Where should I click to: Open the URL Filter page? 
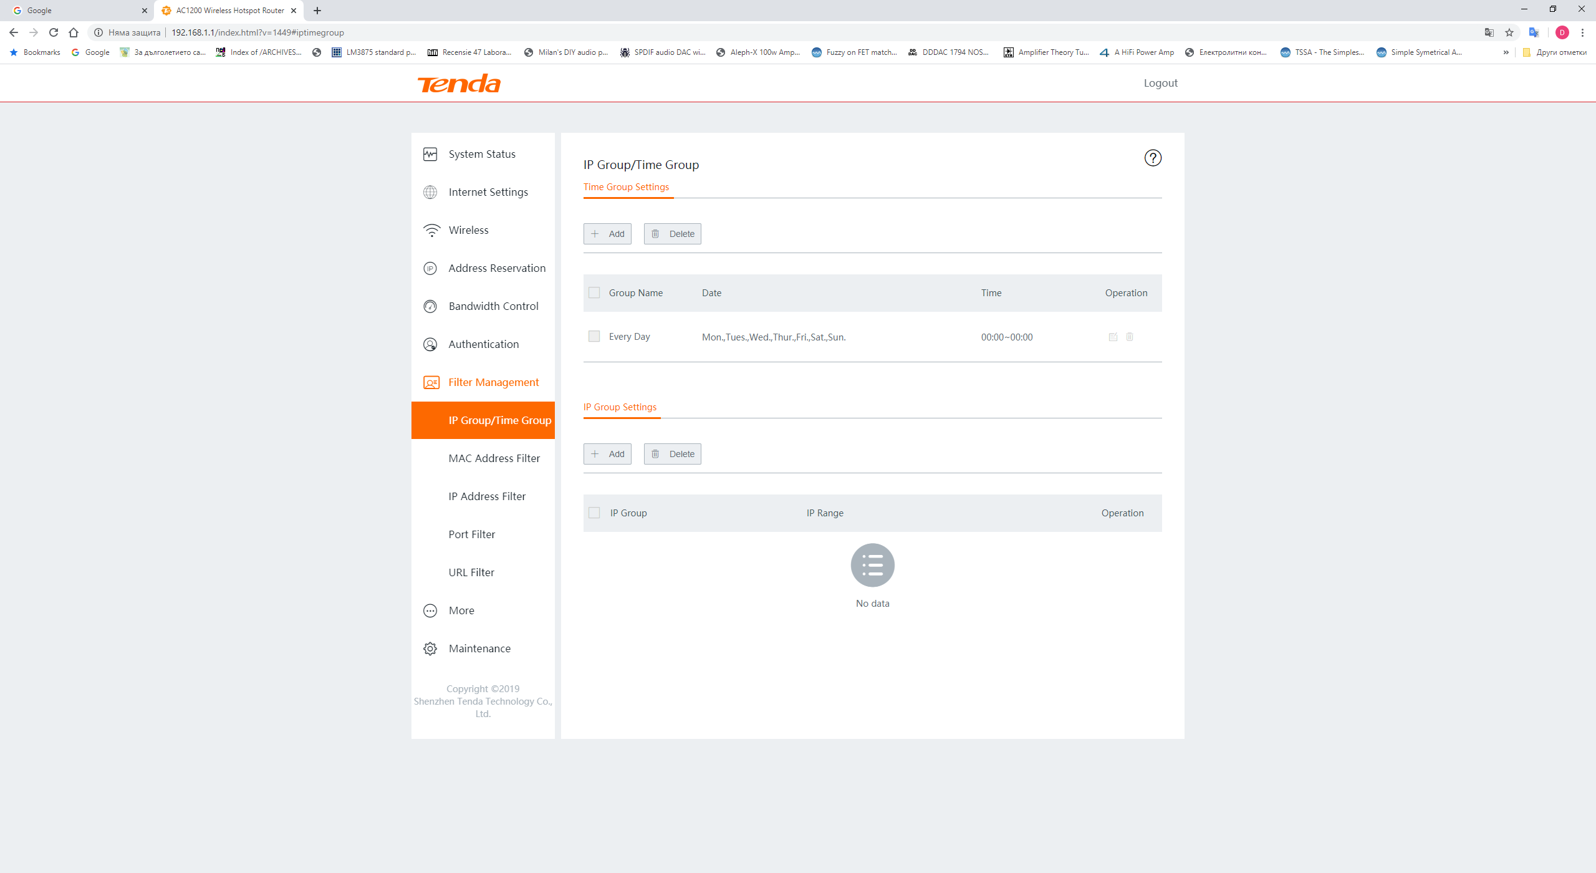[x=483, y=572]
